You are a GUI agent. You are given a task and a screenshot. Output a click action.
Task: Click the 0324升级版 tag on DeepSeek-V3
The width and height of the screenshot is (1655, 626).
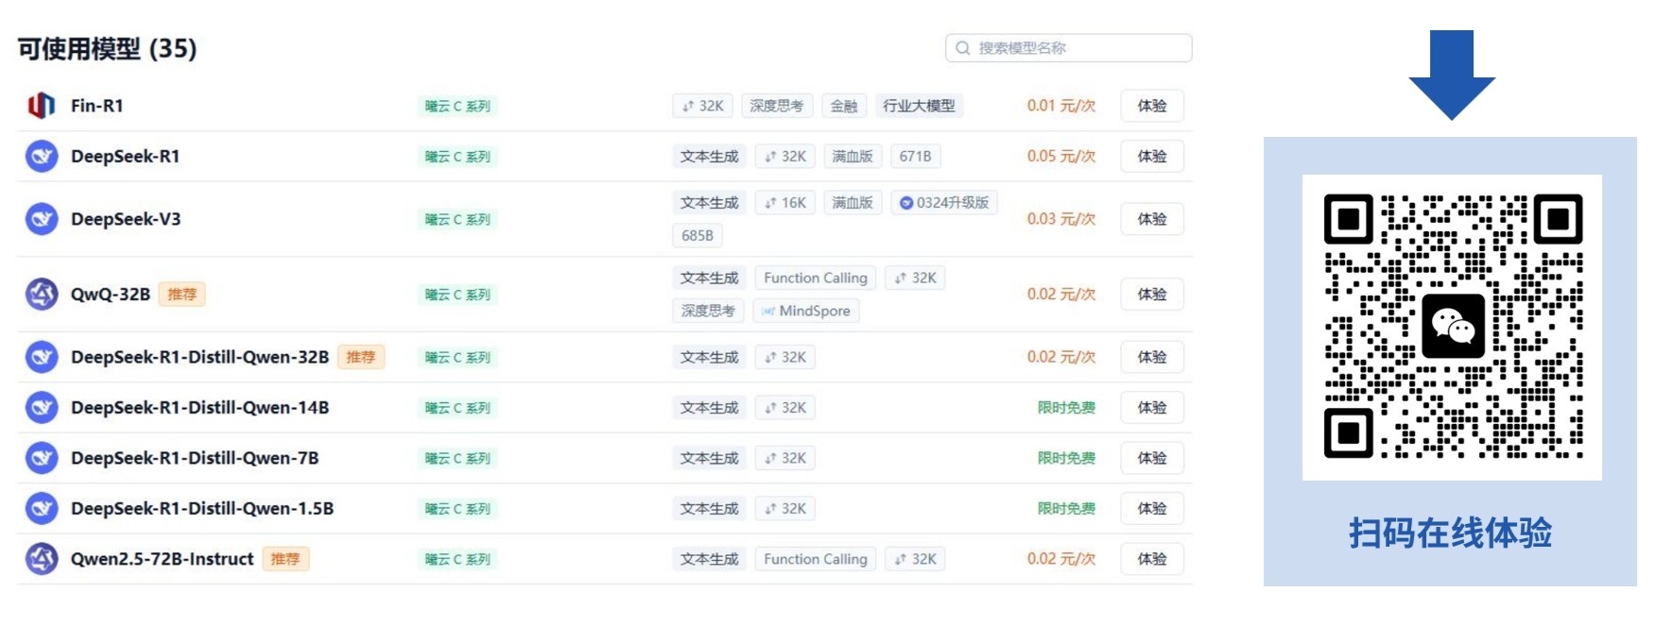(944, 203)
